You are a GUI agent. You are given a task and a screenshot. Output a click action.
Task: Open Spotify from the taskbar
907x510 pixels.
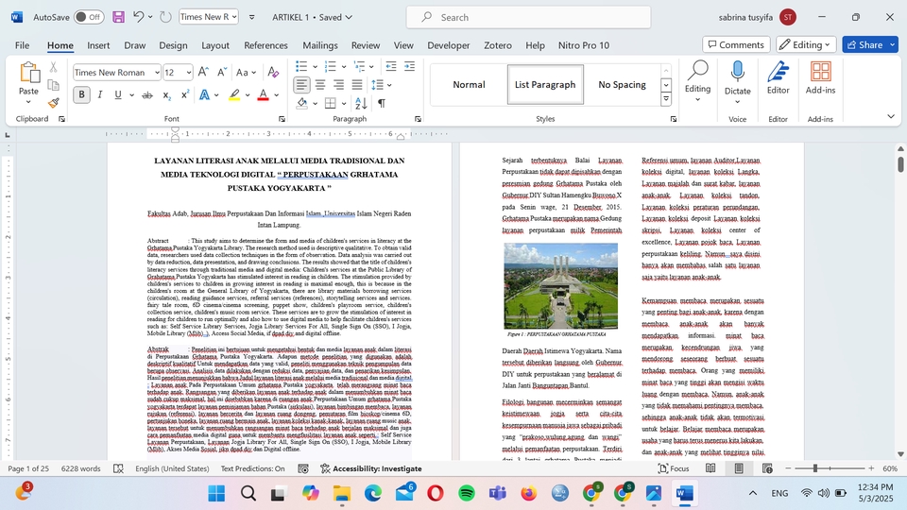[x=466, y=493]
